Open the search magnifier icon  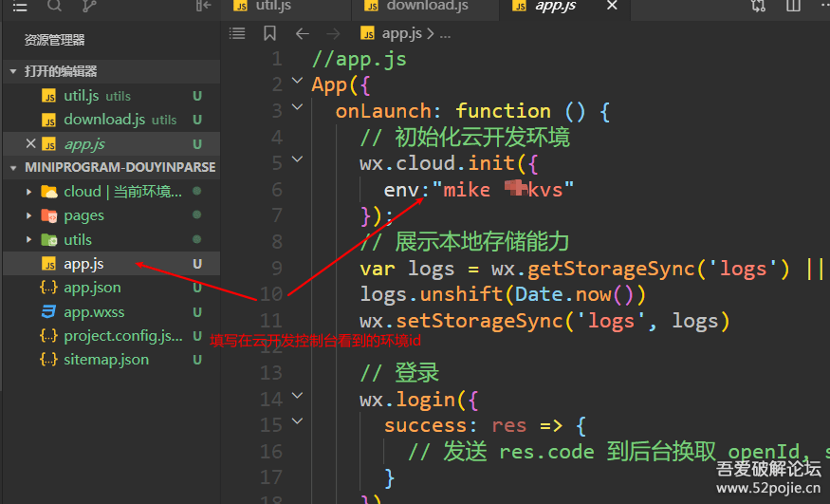pos(54,6)
